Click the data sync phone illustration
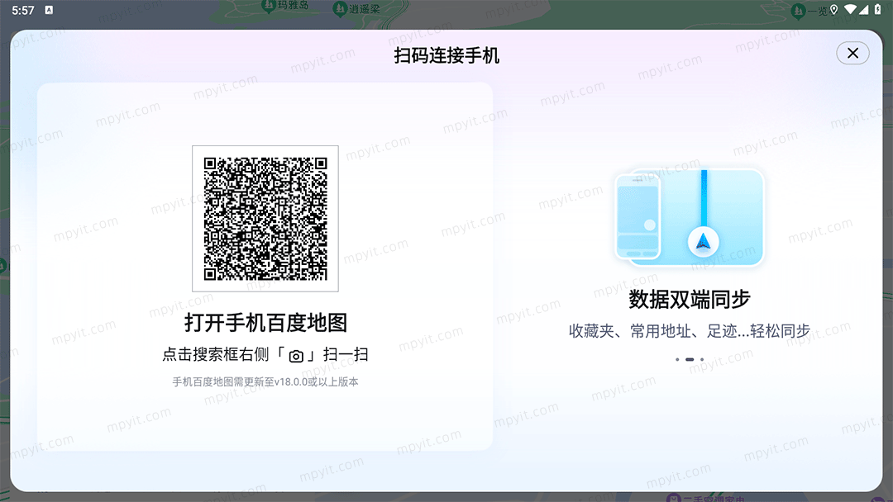The width and height of the screenshot is (893, 502). (689, 218)
